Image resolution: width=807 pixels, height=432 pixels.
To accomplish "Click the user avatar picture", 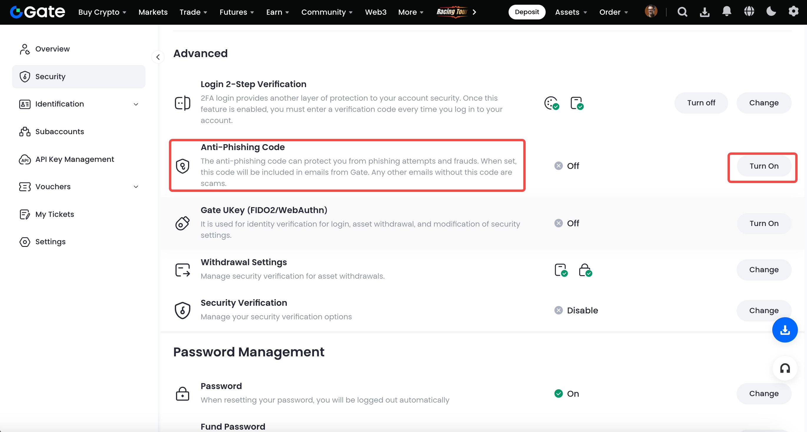I will [651, 11].
